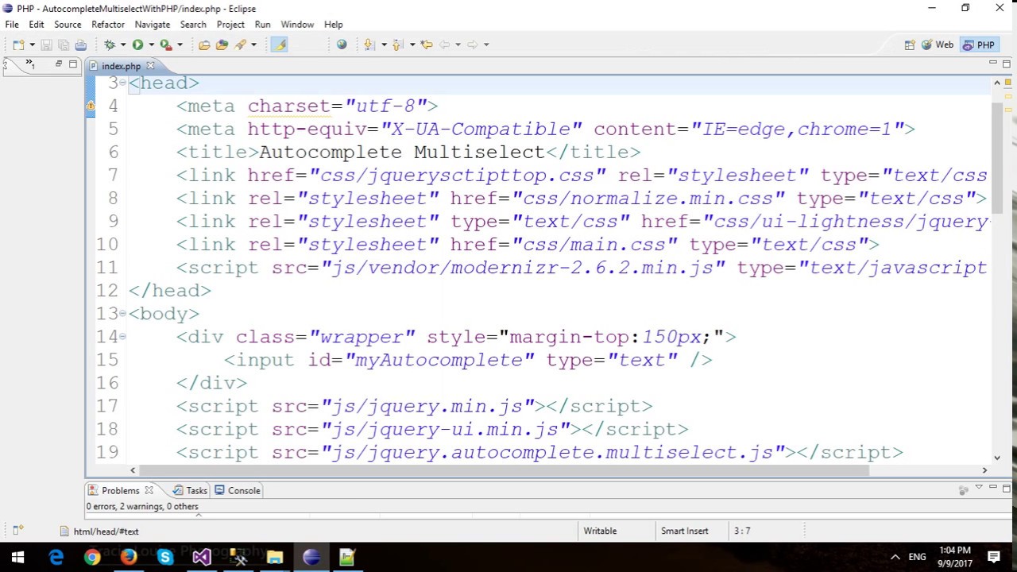This screenshot has height=572, width=1017.
Task: Click the Back navigation arrow icon
Action: coord(444,44)
